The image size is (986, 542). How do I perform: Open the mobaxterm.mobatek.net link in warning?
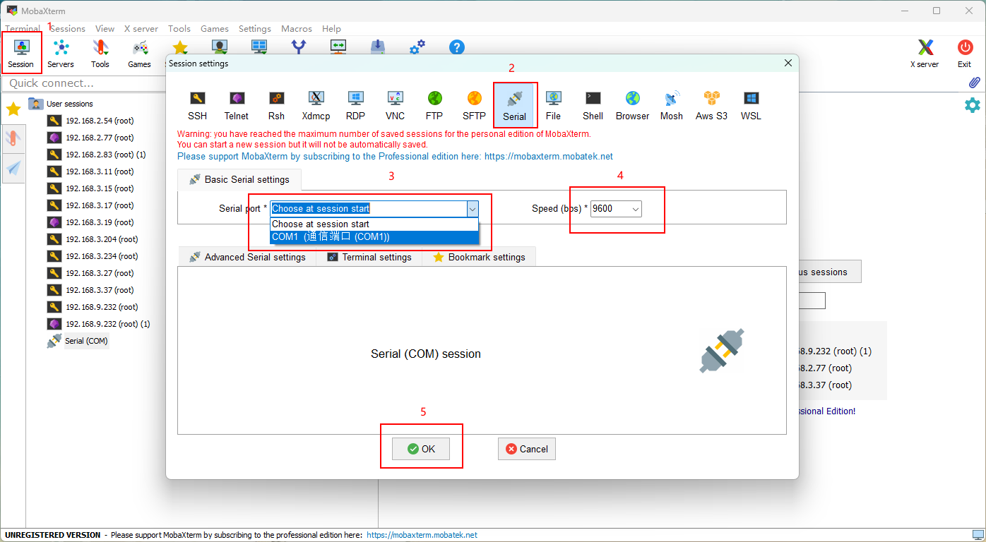click(549, 156)
